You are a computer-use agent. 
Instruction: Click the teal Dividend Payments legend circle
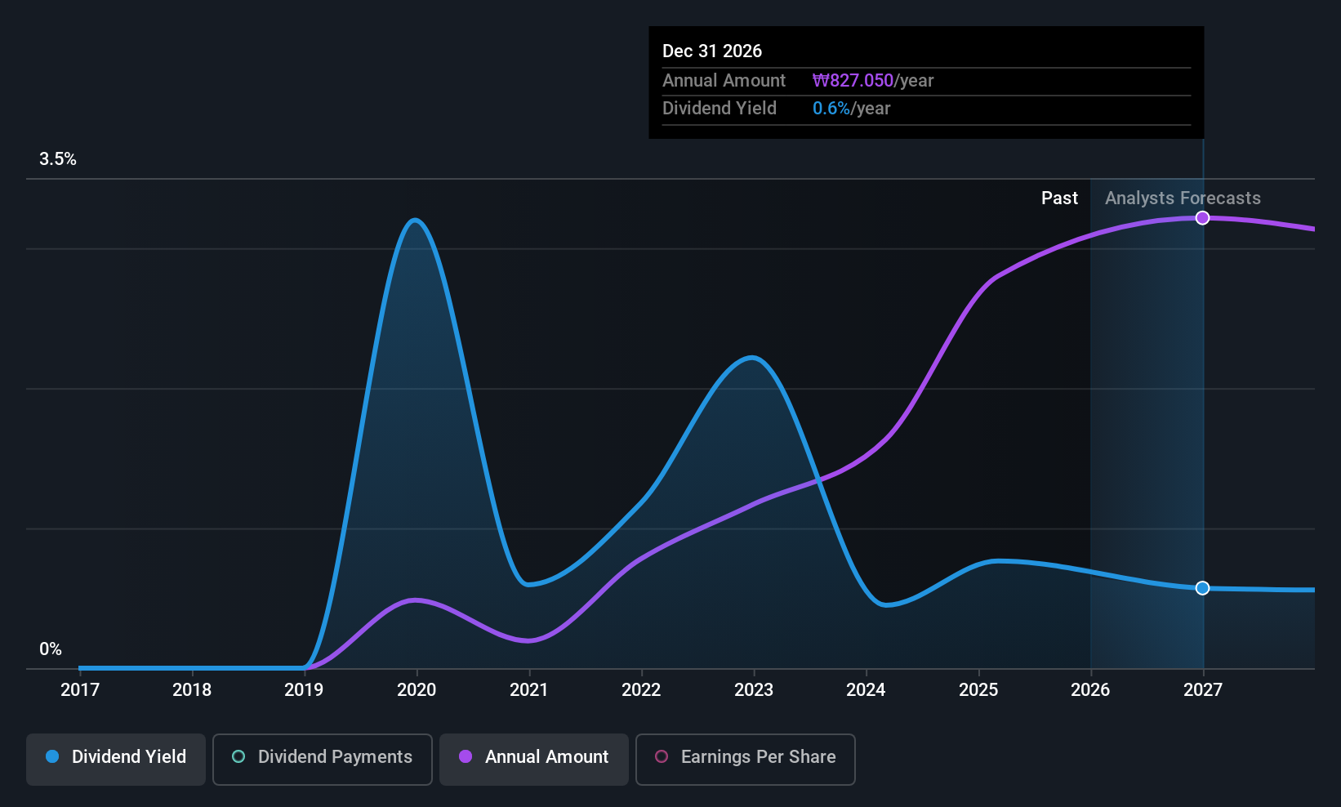click(x=238, y=756)
